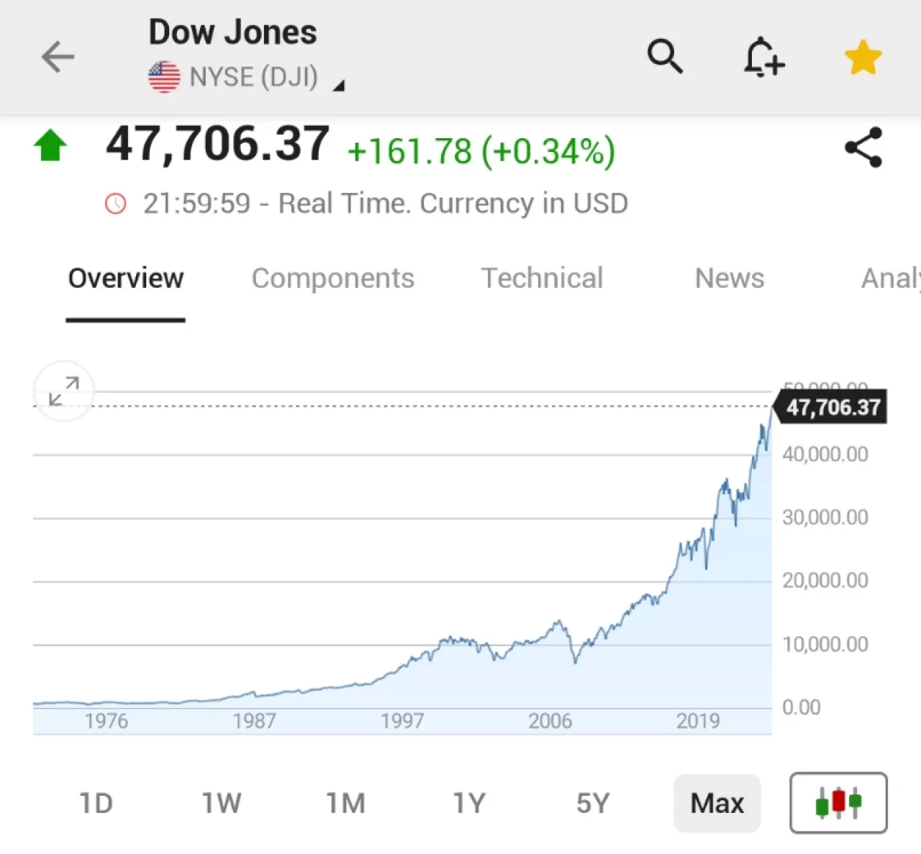
Task: Open the search icon
Action: (x=664, y=57)
